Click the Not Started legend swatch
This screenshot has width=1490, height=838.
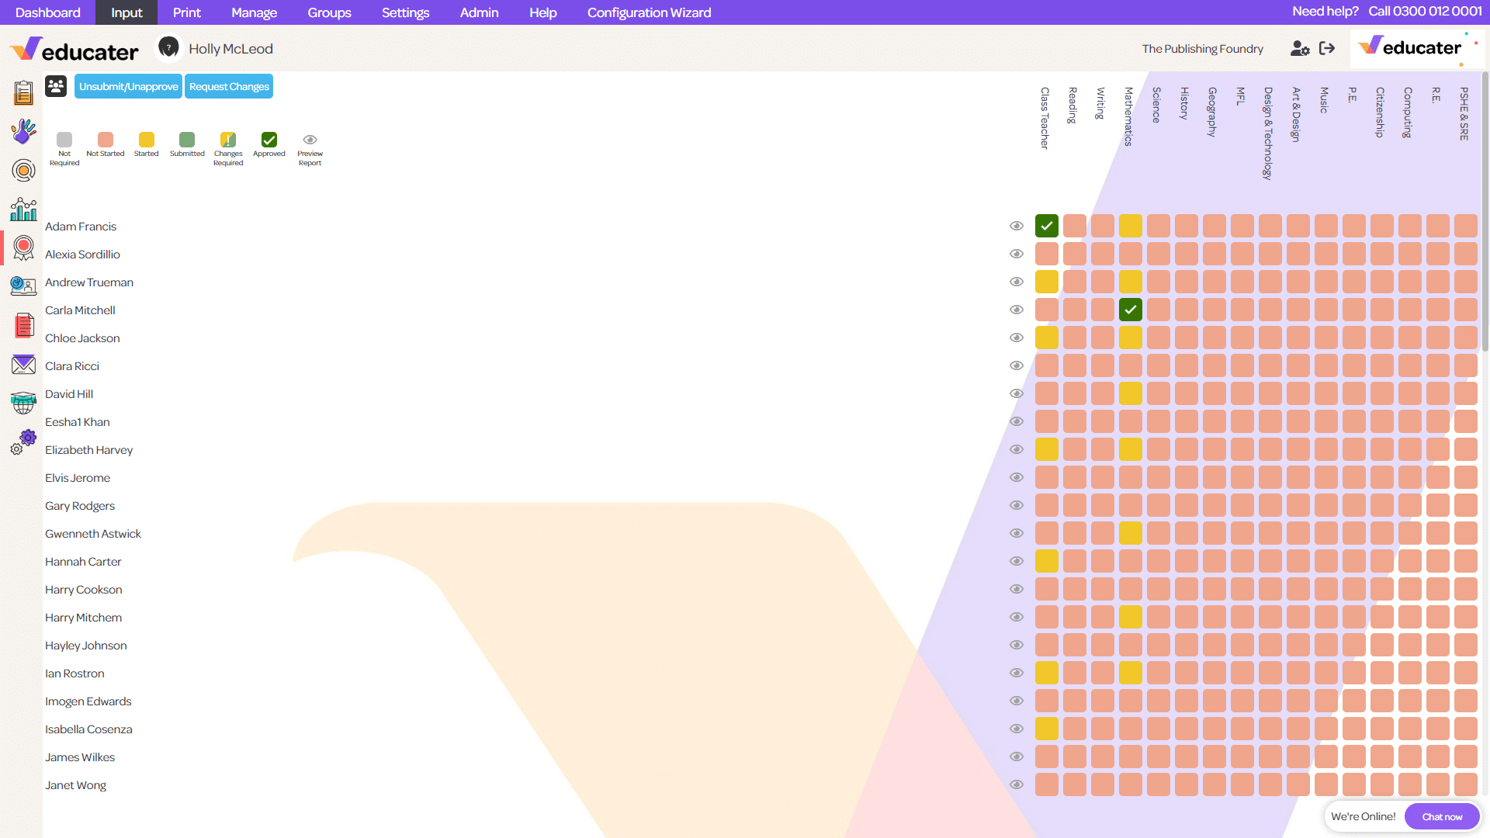point(106,140)
